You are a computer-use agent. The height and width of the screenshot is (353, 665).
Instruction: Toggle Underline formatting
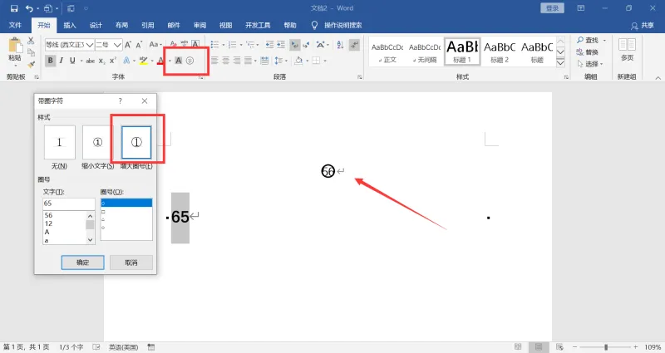pyautogui.click(x=72, y=61)
